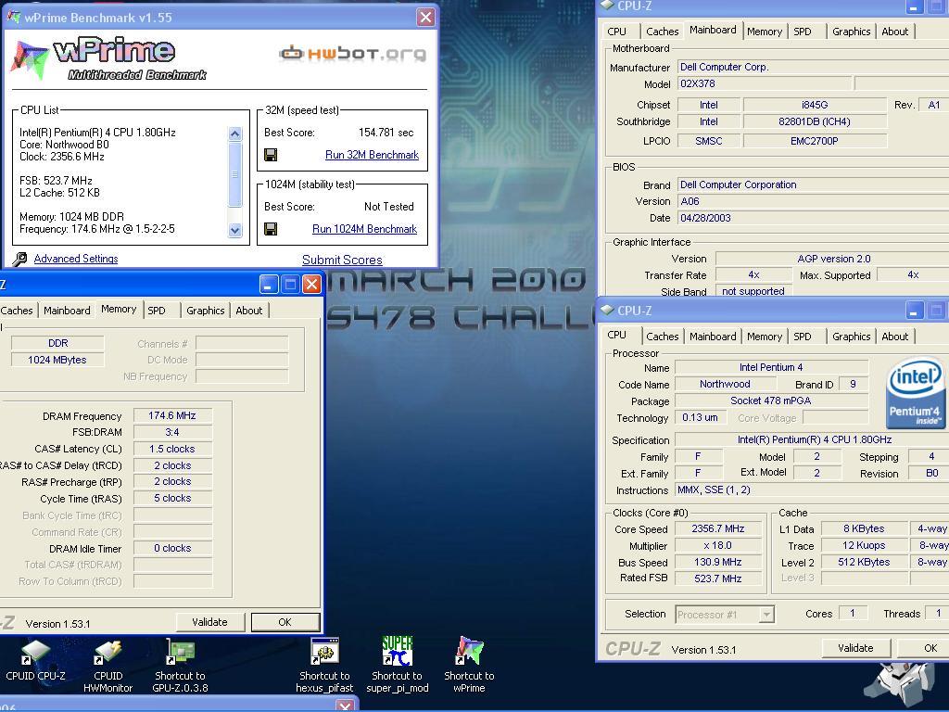The height and width of the screenshot is (712, 949).
Task: Open Graphics tab in upper Mainboard window
Action: click(851, 32)
